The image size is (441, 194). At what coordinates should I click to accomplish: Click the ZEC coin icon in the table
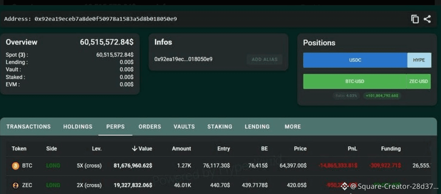coord(16,185)
